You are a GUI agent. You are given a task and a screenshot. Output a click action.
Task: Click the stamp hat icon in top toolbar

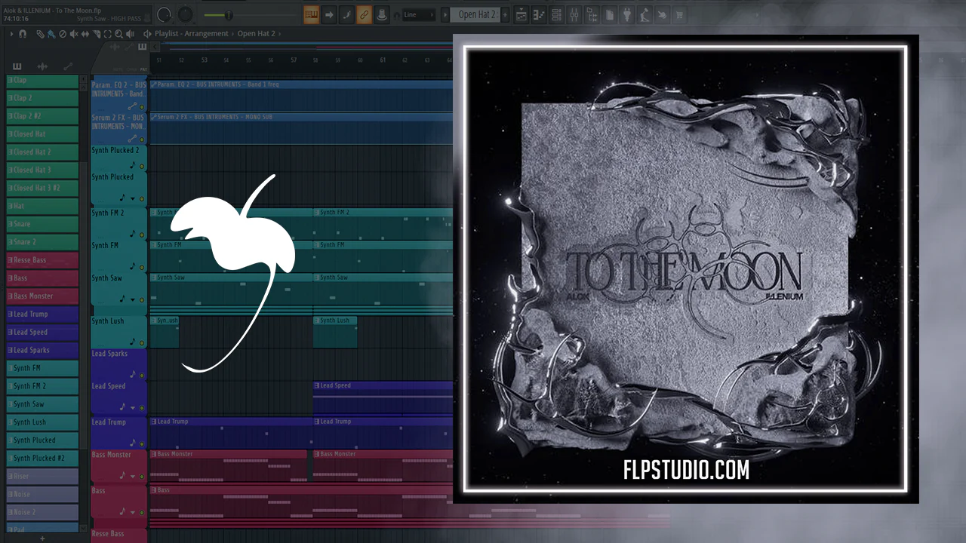coord(381,14)
